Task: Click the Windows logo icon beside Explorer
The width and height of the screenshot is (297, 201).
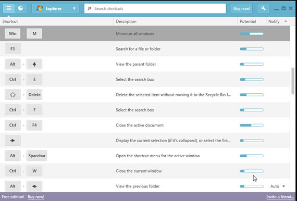Action: (40, 8)
